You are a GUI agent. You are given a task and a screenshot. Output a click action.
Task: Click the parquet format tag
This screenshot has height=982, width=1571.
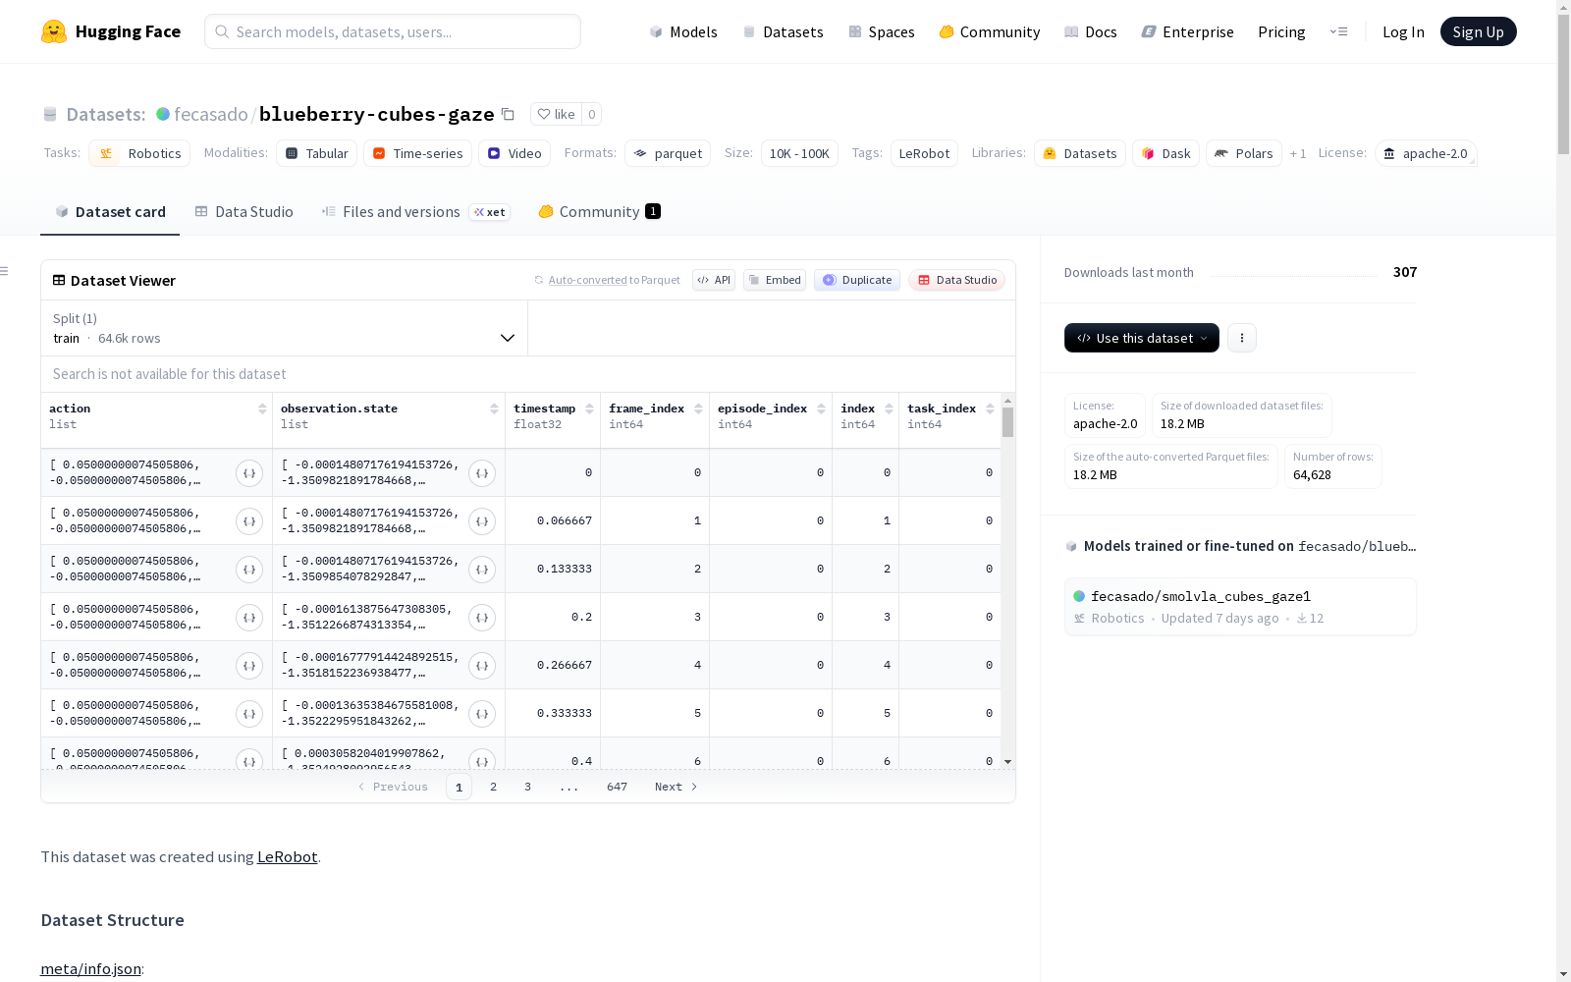(x=668, y=153)
